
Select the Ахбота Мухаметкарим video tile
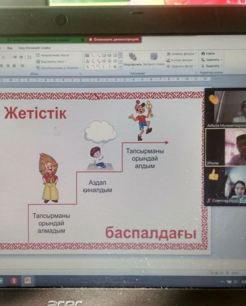[x=225, y=107]
